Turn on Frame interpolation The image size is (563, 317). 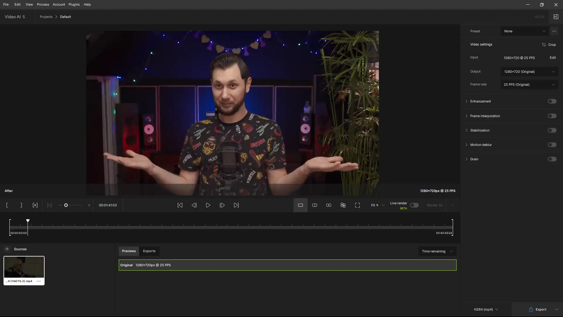pos(552,116)
